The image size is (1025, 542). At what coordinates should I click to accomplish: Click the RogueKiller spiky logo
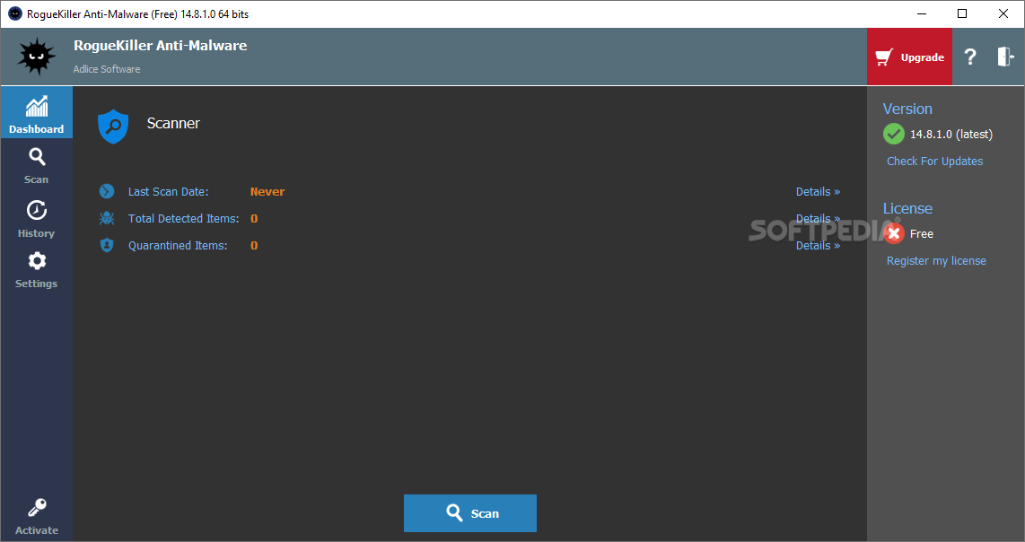pos(37,57)
